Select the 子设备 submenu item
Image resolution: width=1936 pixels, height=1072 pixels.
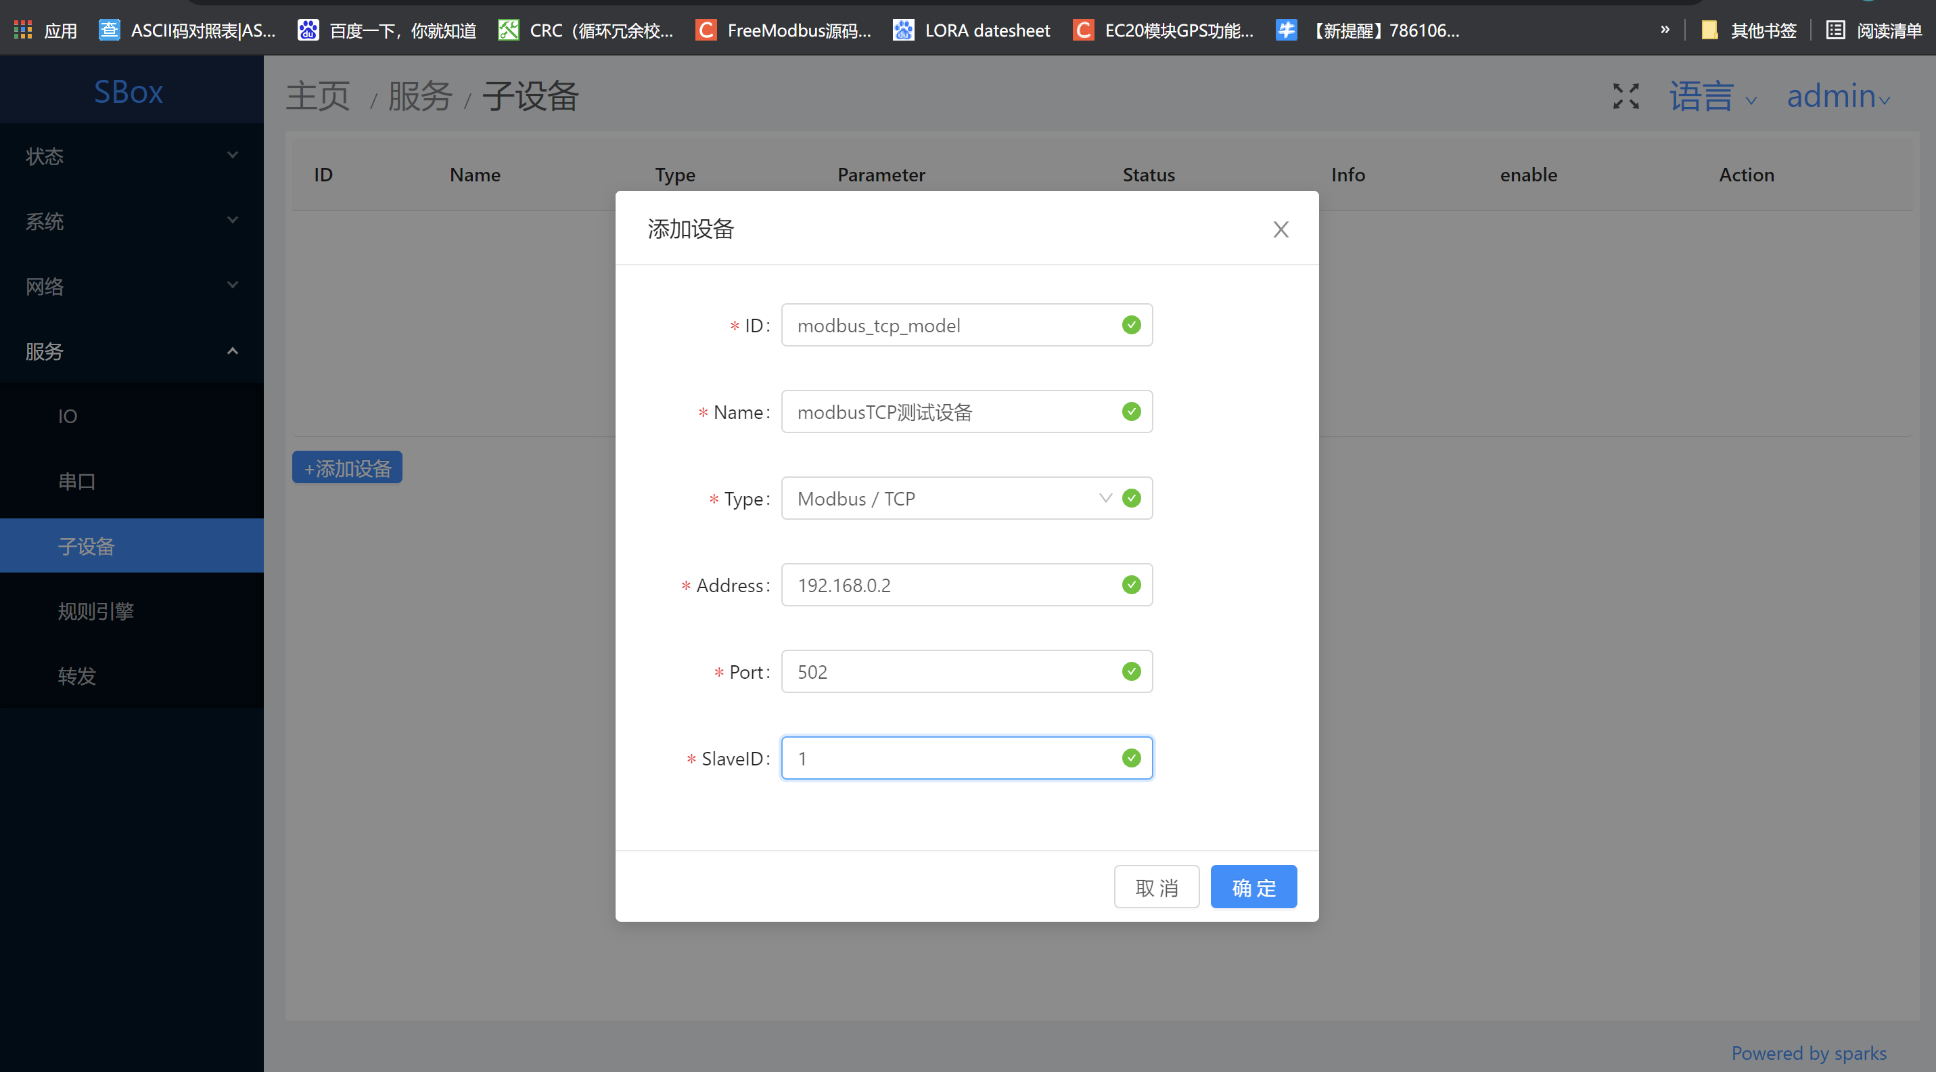(131, 545)
